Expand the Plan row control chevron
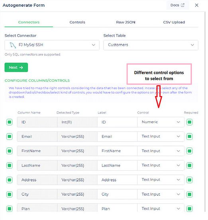The height and width of the screenshot is (220, 208). 178,208
